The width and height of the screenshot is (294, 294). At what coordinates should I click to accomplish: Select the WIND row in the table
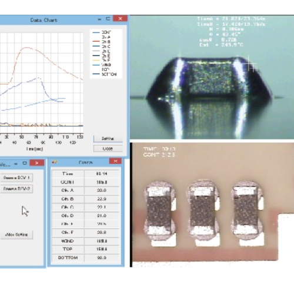[x=85, y=241]
